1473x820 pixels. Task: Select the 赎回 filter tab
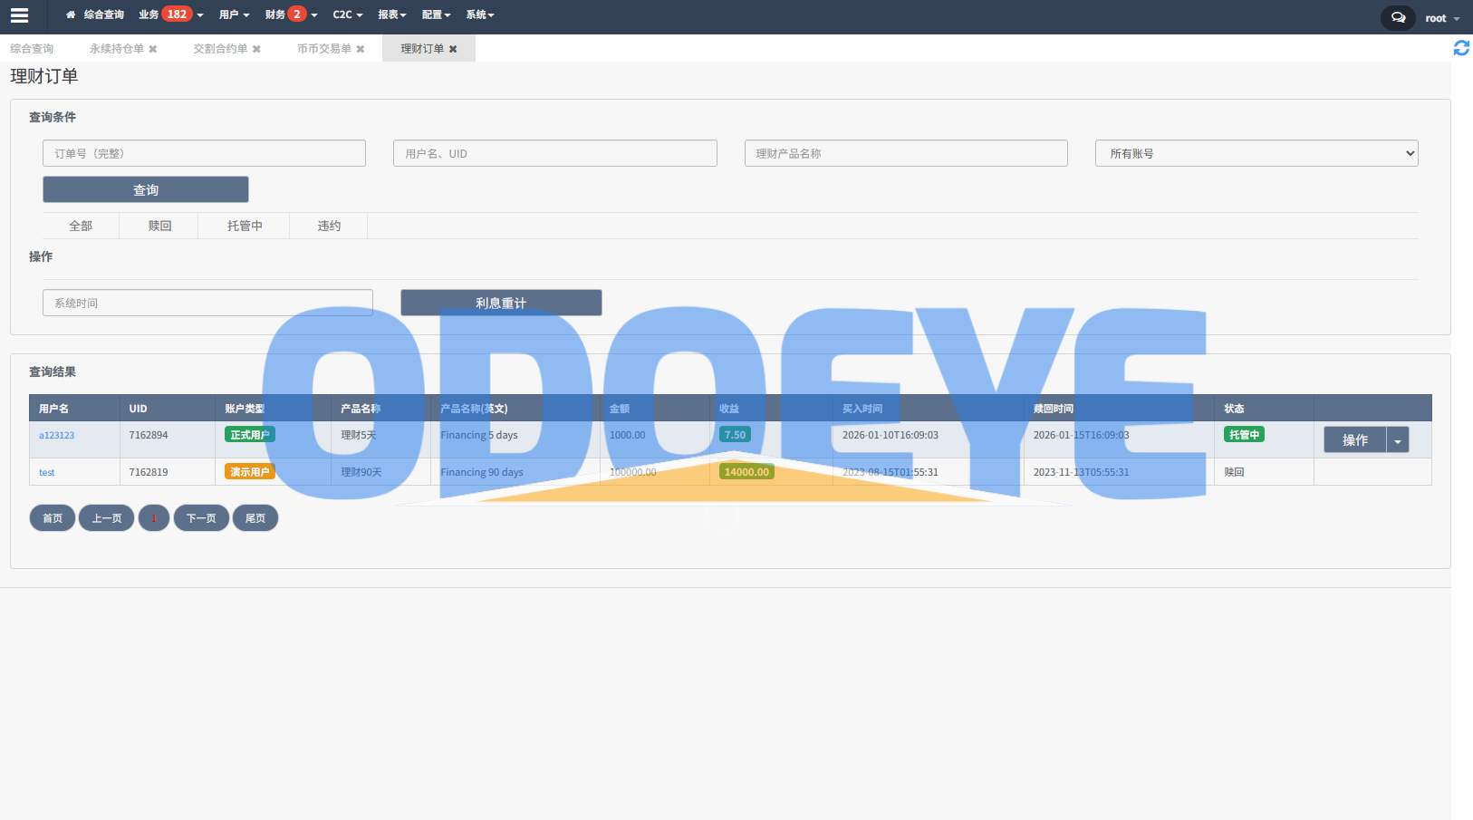click(159, 226)
